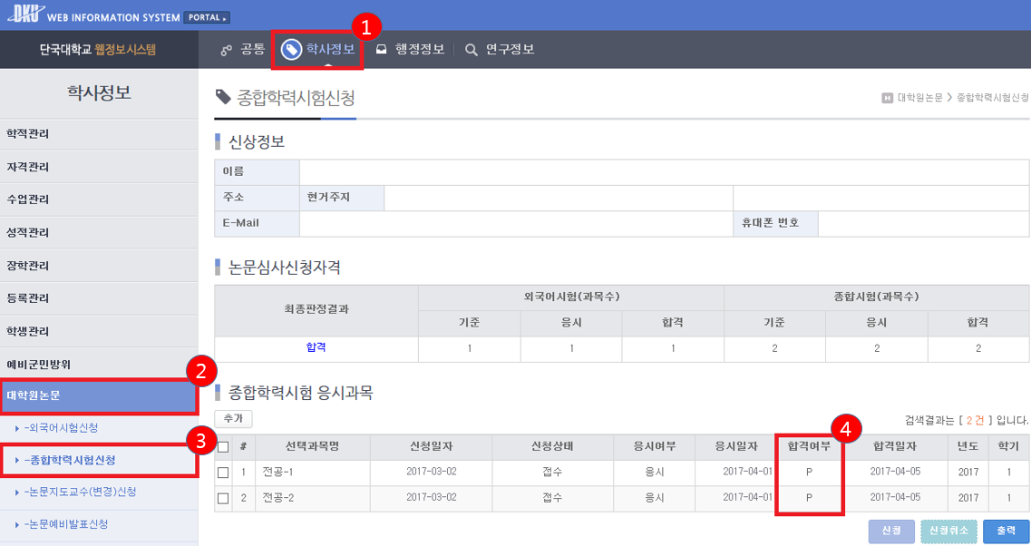The height and width of the screenshot is (546, 1031).
Task: Click the breadcrumb icon before 대학원논문
Action: 887,97
